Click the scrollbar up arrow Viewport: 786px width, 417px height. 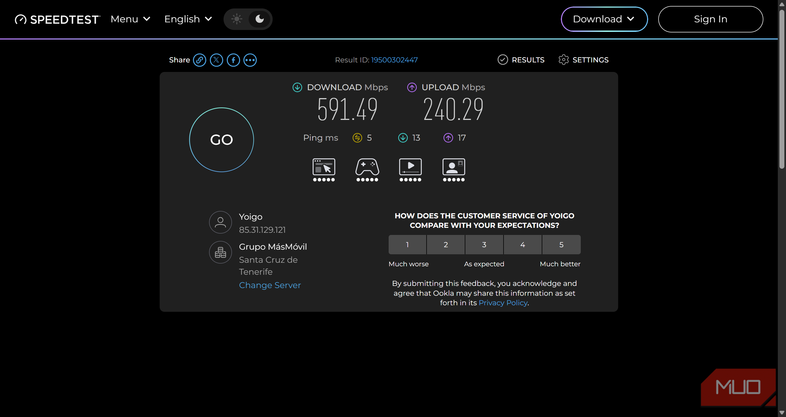pos(782,4)
